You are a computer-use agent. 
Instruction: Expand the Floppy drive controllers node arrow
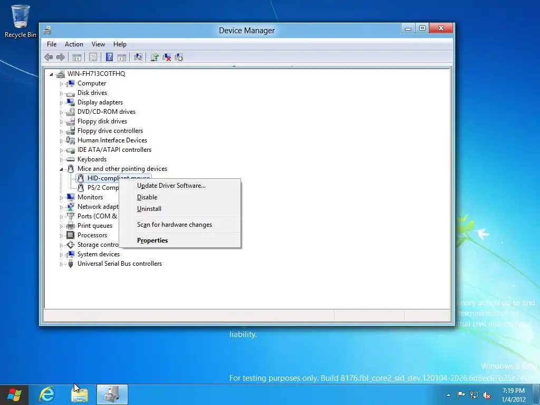pyautogui.click(x=61, y=131)
